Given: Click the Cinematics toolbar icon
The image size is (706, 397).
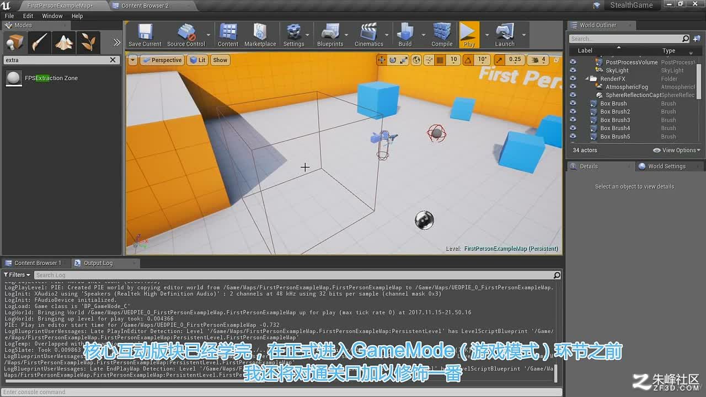Looking at the screenshot, I should point(368,35).
